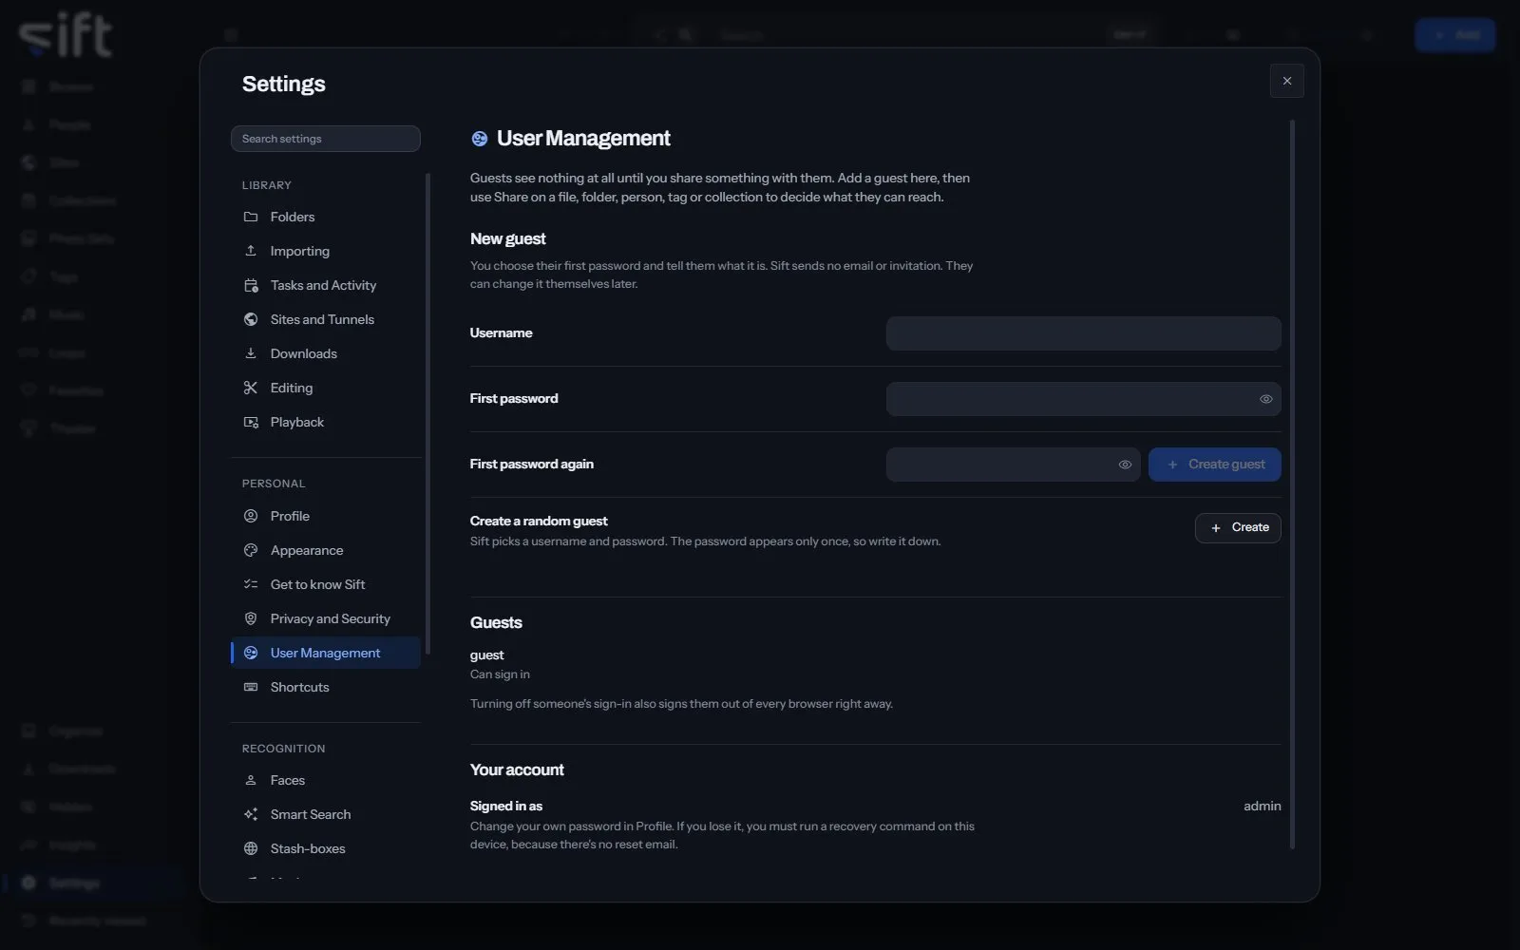Click the First password again input
The height and width of the screenshot is (950, 1520).
1014,465
